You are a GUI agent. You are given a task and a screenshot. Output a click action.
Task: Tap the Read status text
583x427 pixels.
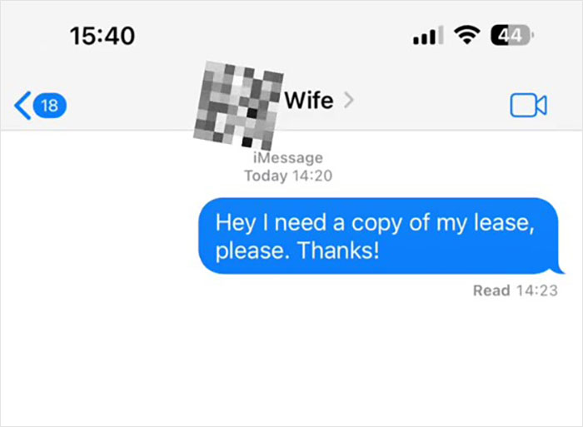tap(491, 290)
